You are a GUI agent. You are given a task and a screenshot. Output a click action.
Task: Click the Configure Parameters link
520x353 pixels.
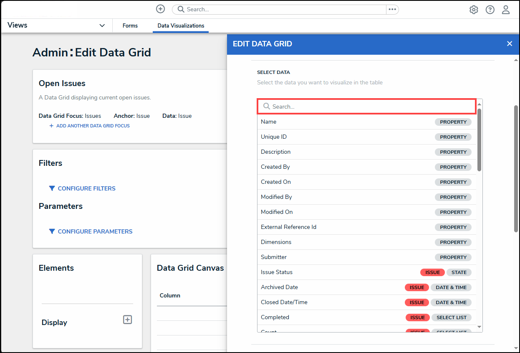click(x=95, y=231)
